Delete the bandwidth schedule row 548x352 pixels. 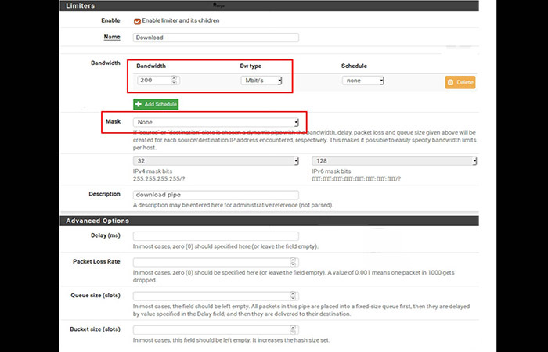460,82
